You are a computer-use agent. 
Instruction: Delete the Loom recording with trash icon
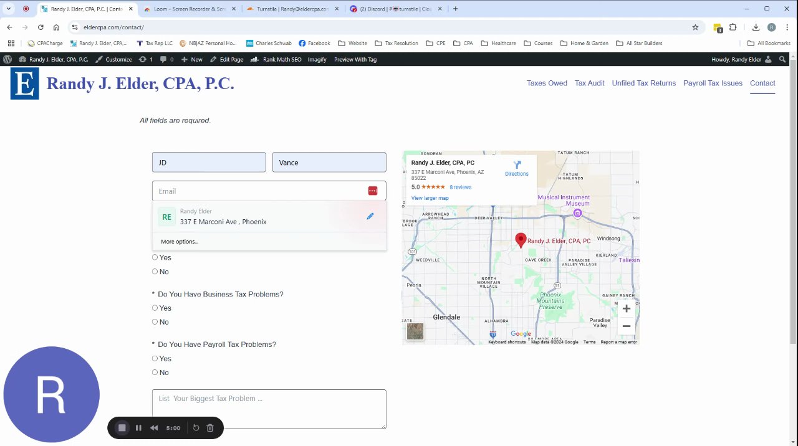coord(210,428)
